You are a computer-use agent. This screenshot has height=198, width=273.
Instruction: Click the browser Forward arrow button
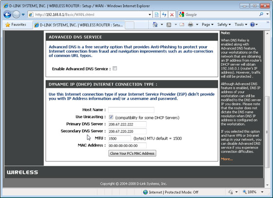point(16,15)
